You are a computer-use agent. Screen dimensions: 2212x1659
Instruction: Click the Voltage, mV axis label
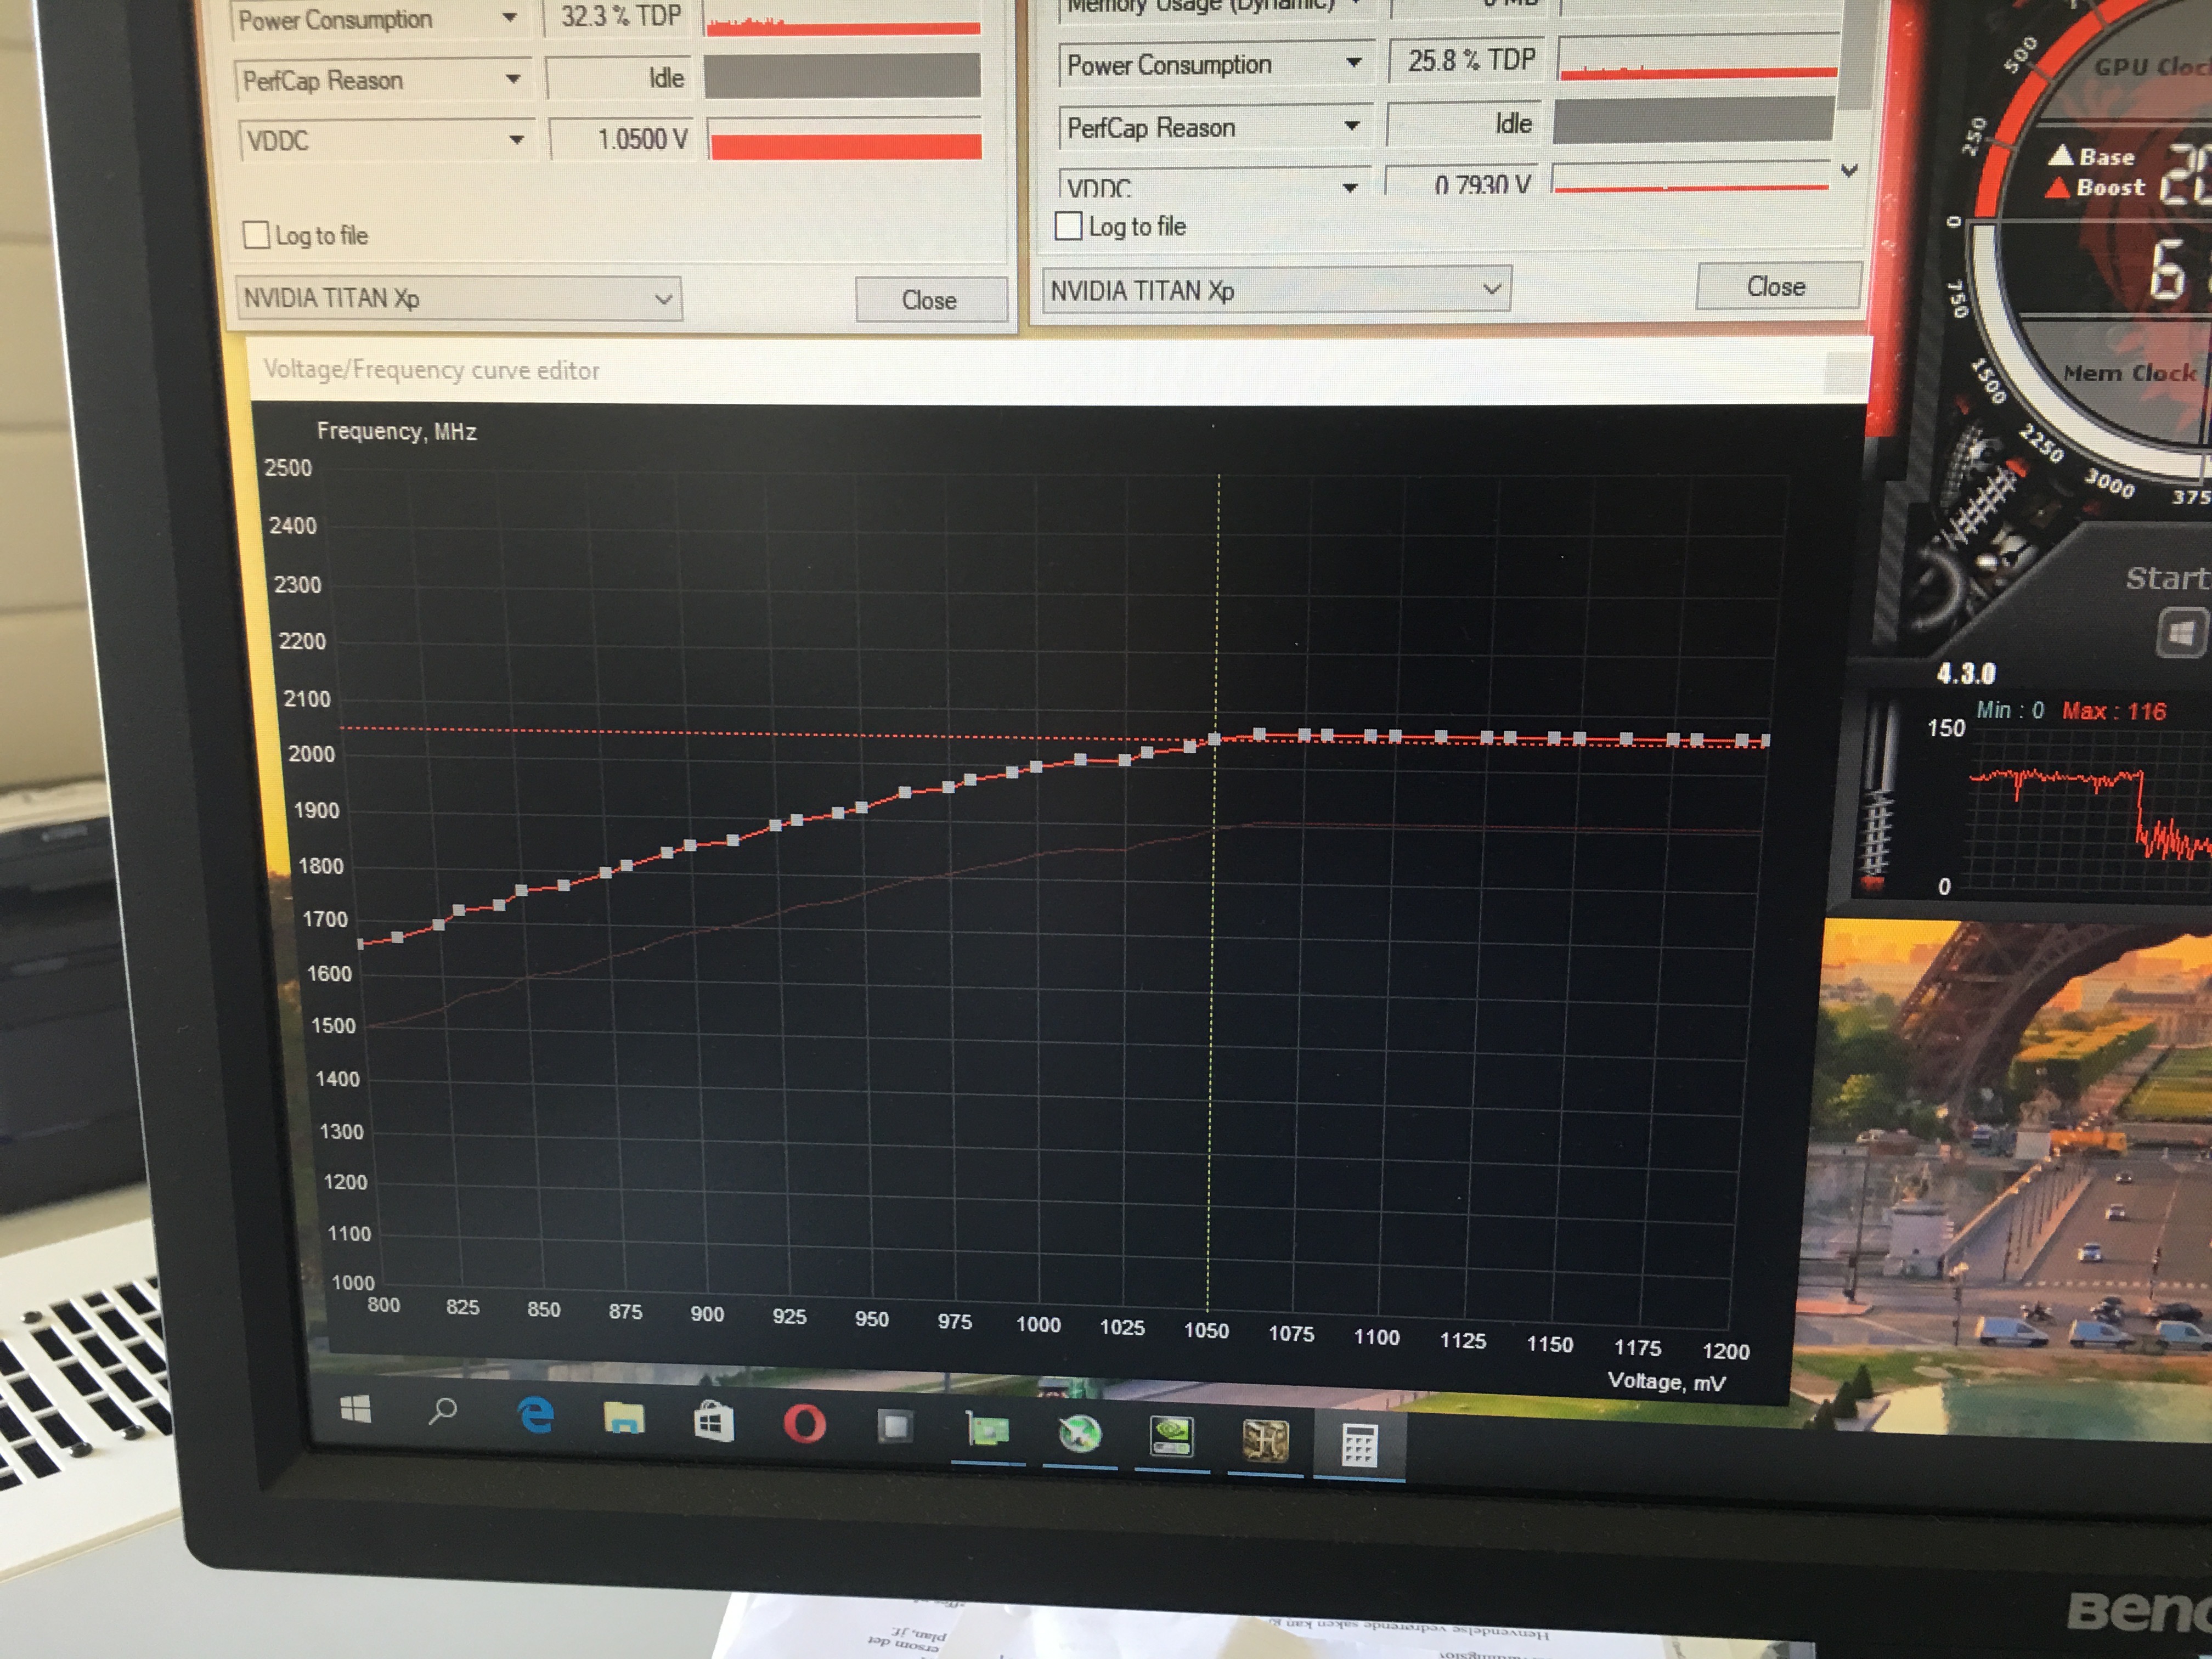click(x=1666, y=1381)
